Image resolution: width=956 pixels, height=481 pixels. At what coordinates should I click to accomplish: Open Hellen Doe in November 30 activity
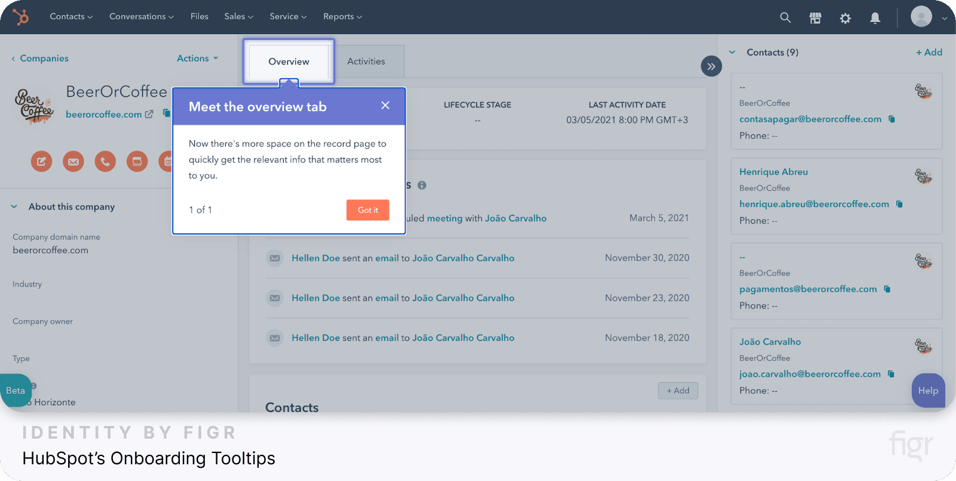315,258
